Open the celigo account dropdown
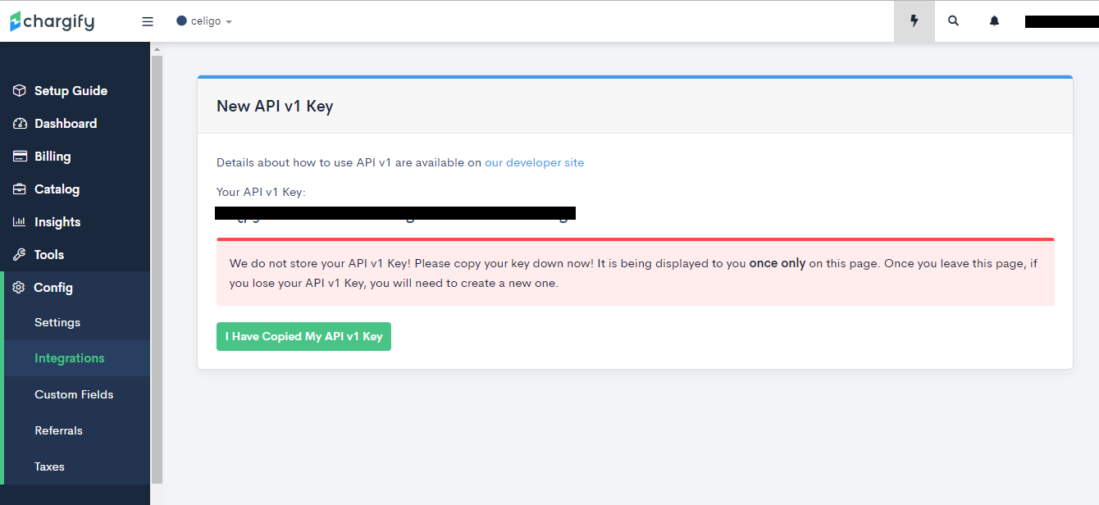The height and width of the screenshot is (505, 1099). 203,21
